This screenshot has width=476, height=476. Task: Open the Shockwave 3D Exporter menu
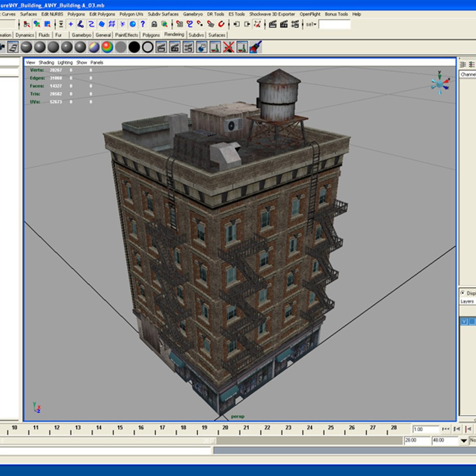pyautogui.click(x=272, y=14)
